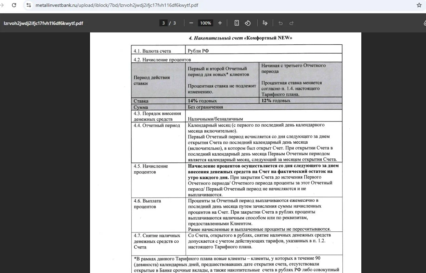This screenshot has width=426, height=273.
Task: Click the partially visible icon at the toolbar's far right
Action: click(x=424, y=23)
